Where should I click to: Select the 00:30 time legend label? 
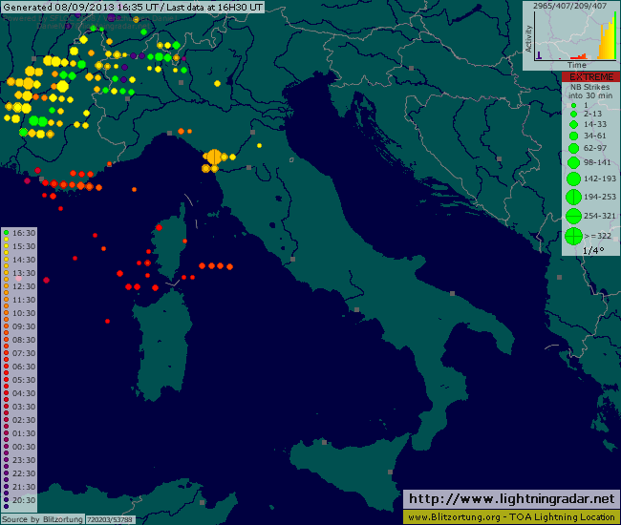[x=24, y=447]
